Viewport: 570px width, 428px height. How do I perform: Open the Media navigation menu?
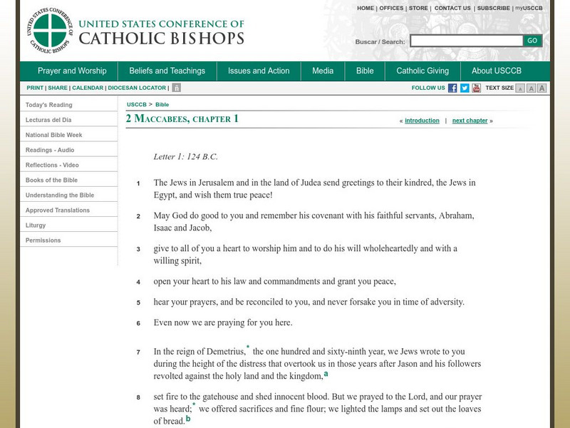click(323, 71)
